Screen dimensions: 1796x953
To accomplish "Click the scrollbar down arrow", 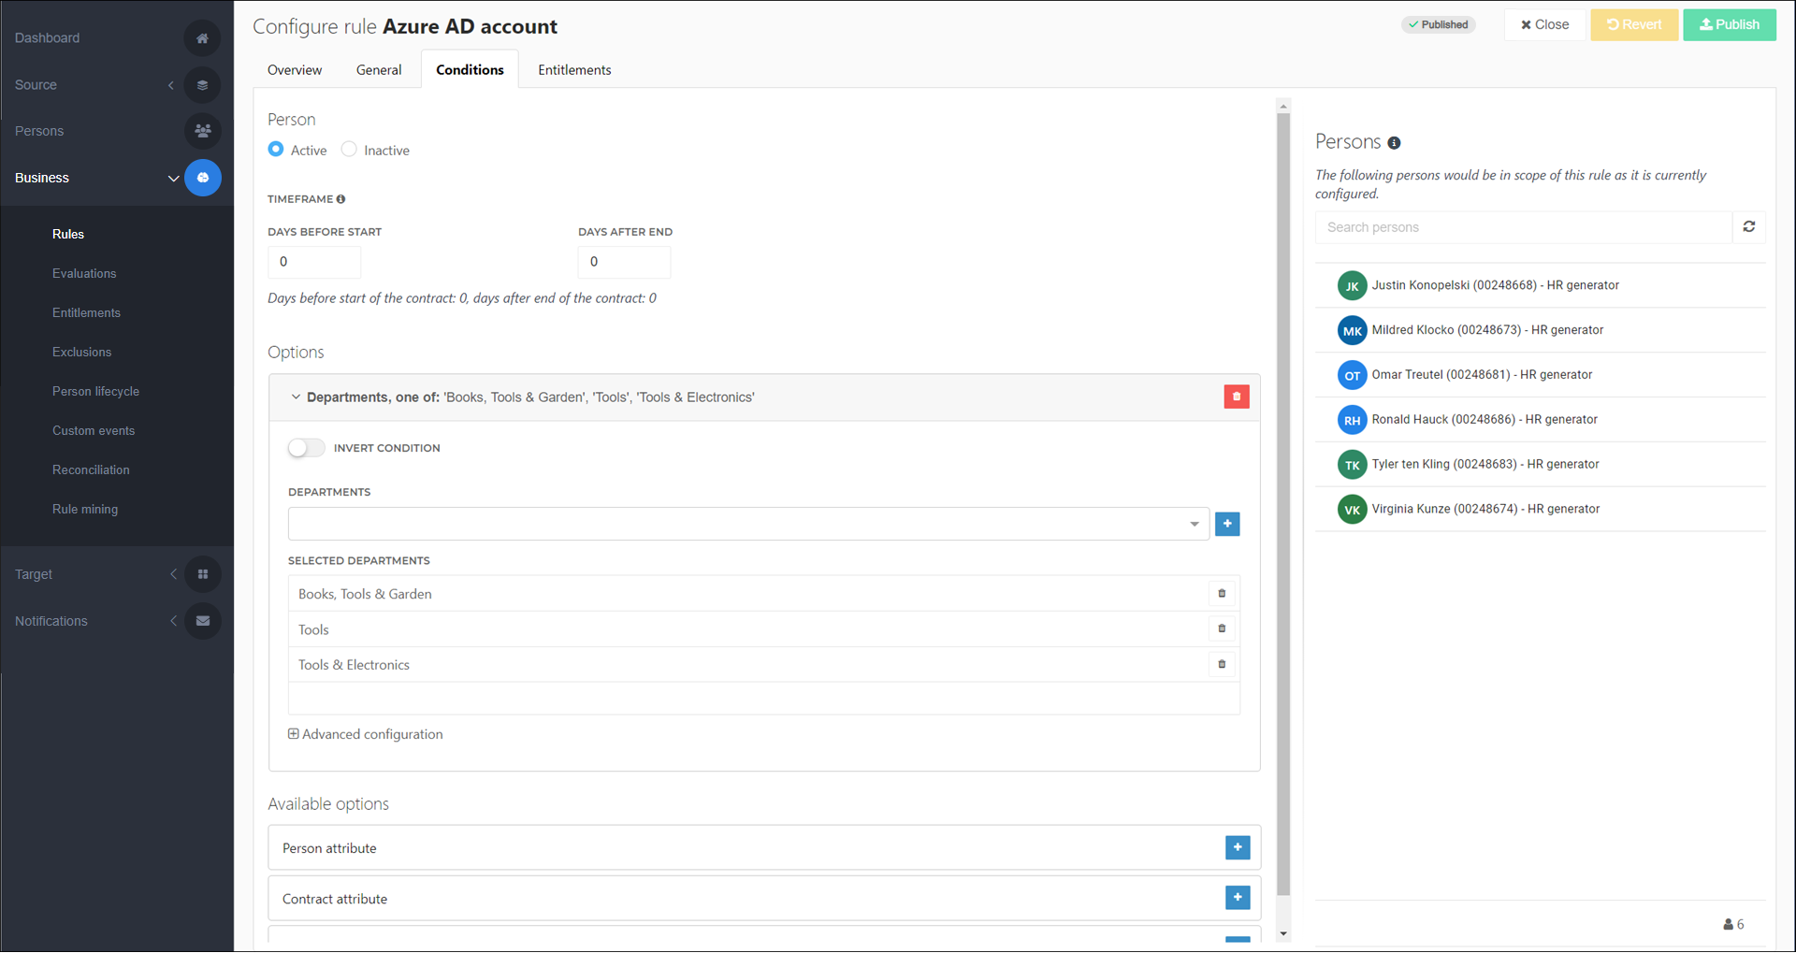I will pyautogui.click(x=1283, y=933).
